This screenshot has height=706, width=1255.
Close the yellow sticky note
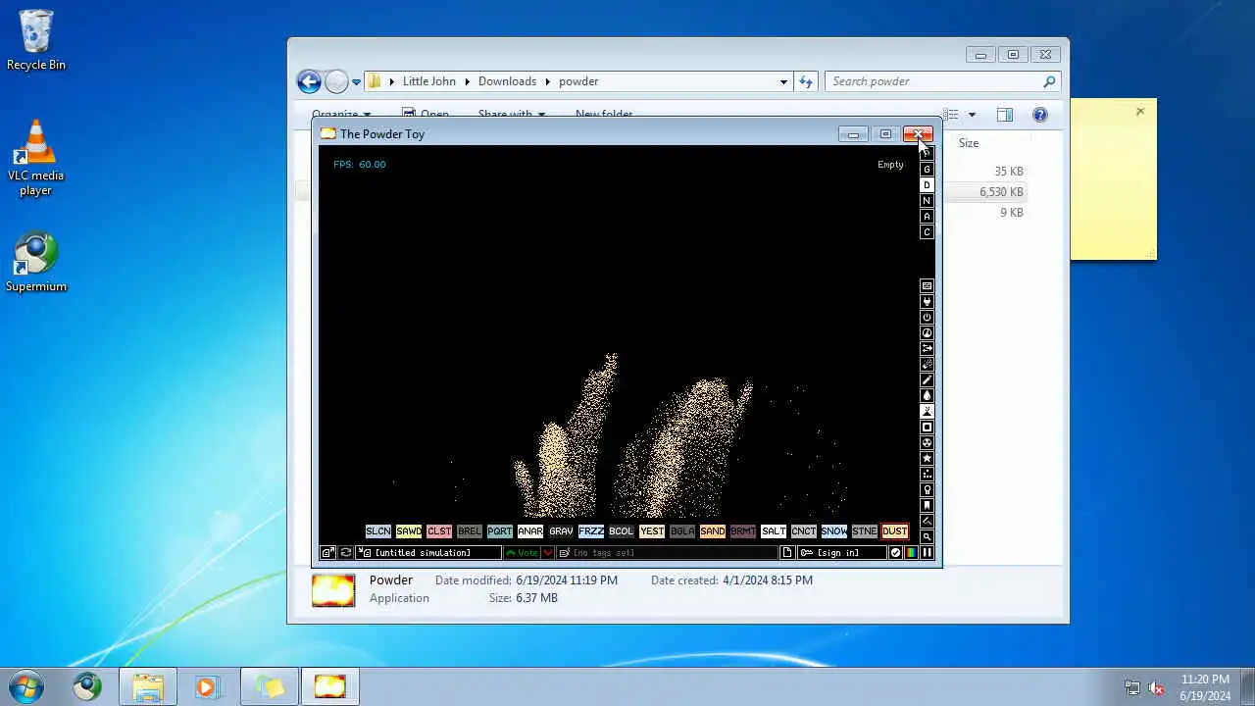coord(1140,112)
